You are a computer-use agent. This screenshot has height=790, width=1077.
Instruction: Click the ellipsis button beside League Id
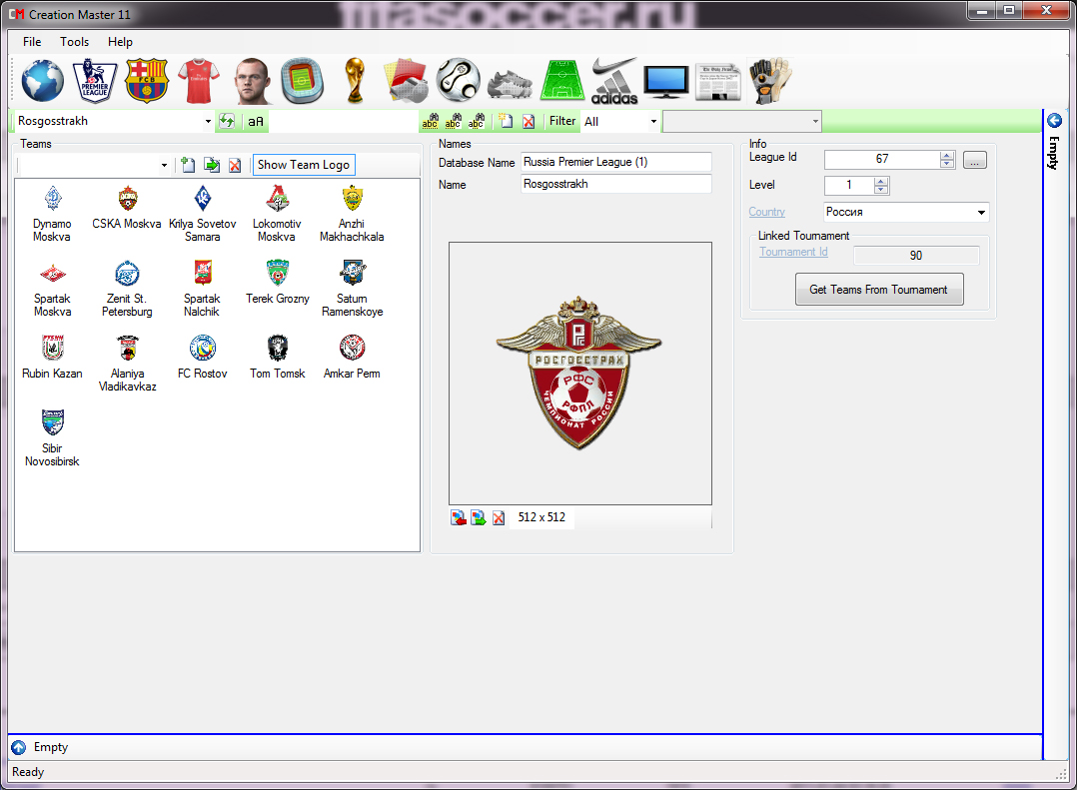tap(975, 160)
